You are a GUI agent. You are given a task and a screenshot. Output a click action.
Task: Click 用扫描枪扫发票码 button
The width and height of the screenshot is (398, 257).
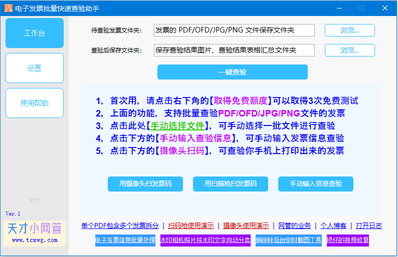coord(231,184)
